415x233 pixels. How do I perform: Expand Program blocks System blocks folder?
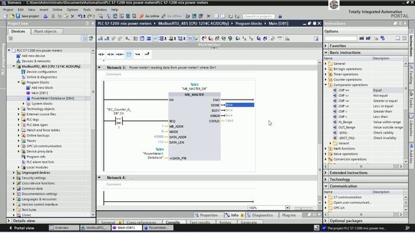tap(23, 104)
